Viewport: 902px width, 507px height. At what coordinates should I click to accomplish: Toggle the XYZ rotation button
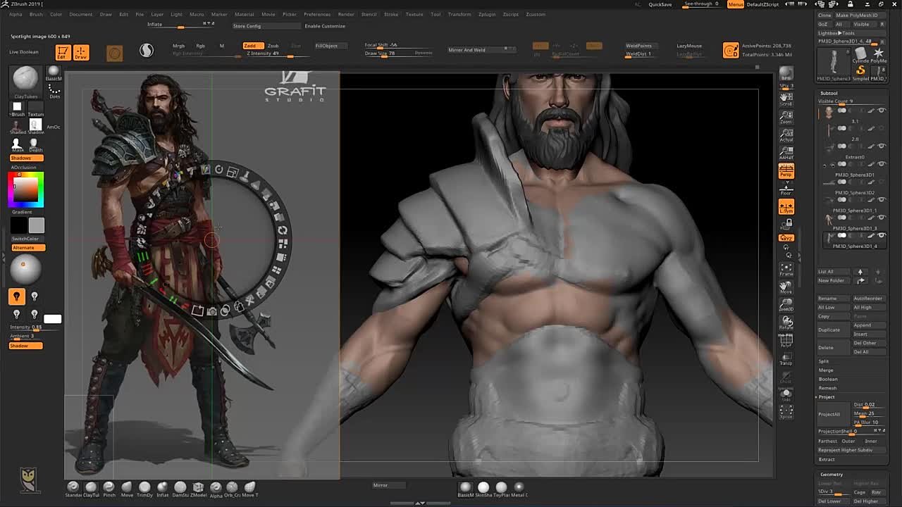click(786, 238)
